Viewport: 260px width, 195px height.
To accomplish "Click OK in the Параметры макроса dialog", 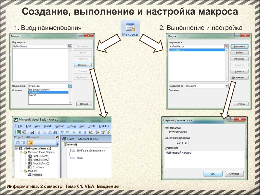I will pyautogui.click(x=212, y=174).
